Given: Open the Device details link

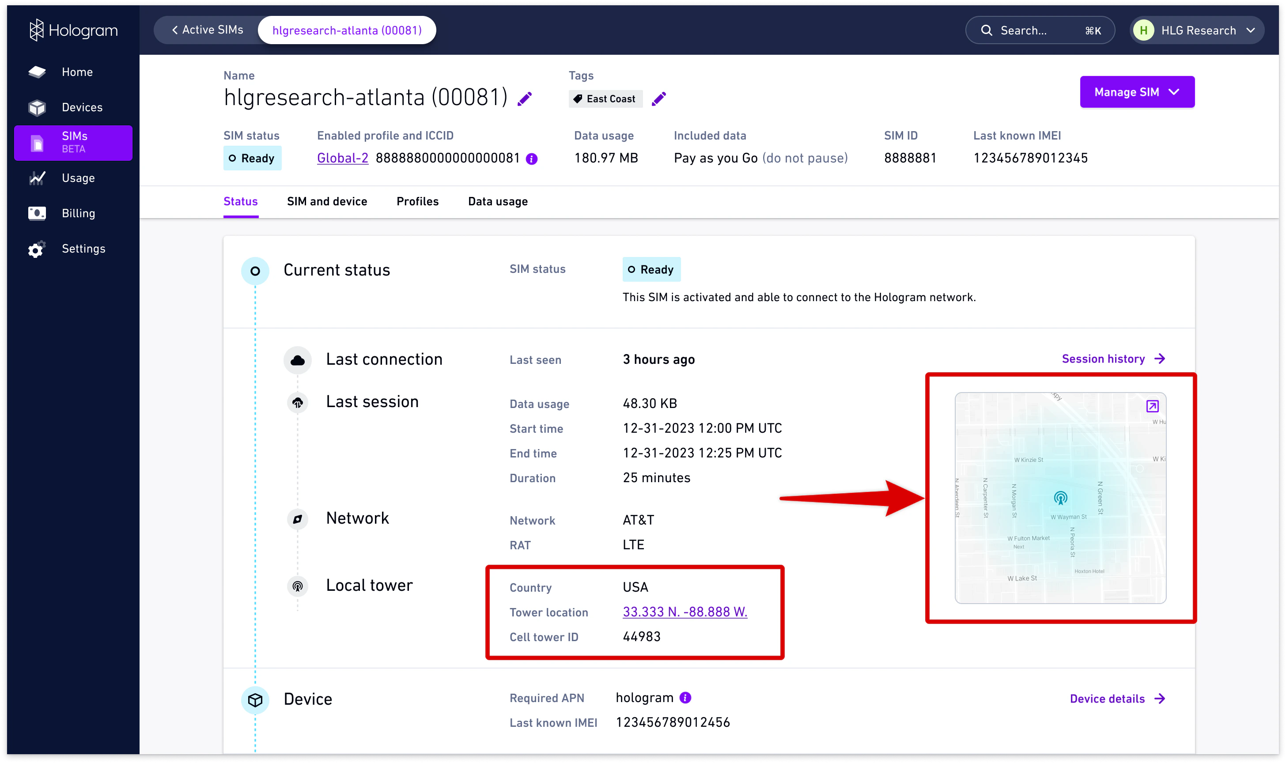Looking at the screenshot, I should pos(1118,699).
